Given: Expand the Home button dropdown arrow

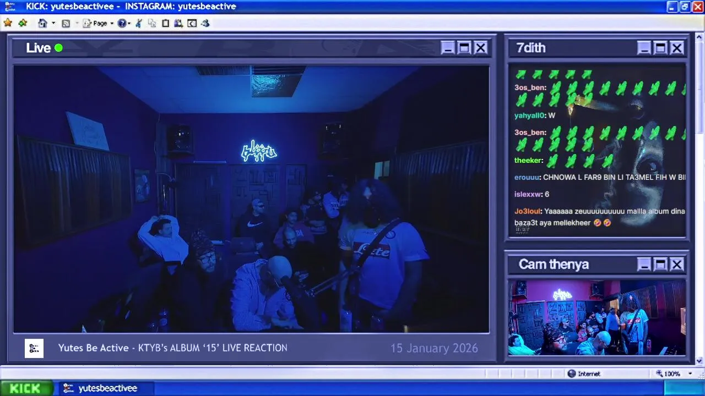Looking at the screenshot, I should click(53, 23).
